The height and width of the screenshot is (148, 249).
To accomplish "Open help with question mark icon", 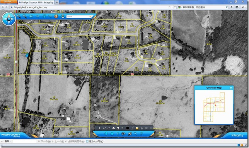I will (x=141, y=134).
